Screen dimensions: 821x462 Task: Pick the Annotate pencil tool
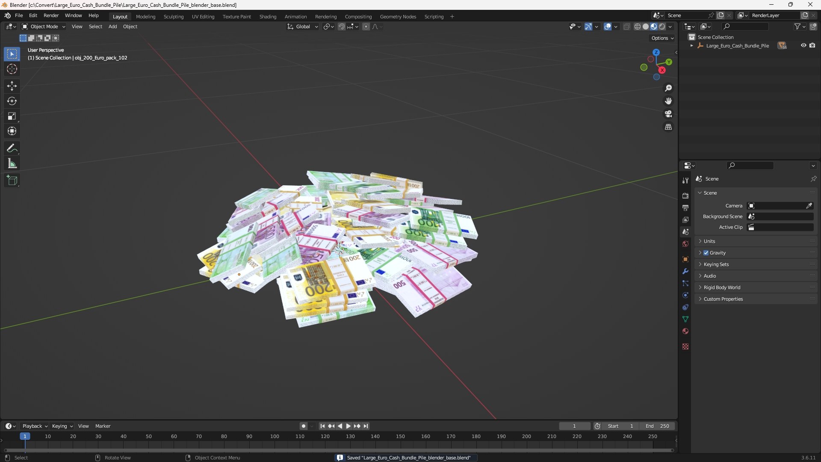click(x=12, y=148)
